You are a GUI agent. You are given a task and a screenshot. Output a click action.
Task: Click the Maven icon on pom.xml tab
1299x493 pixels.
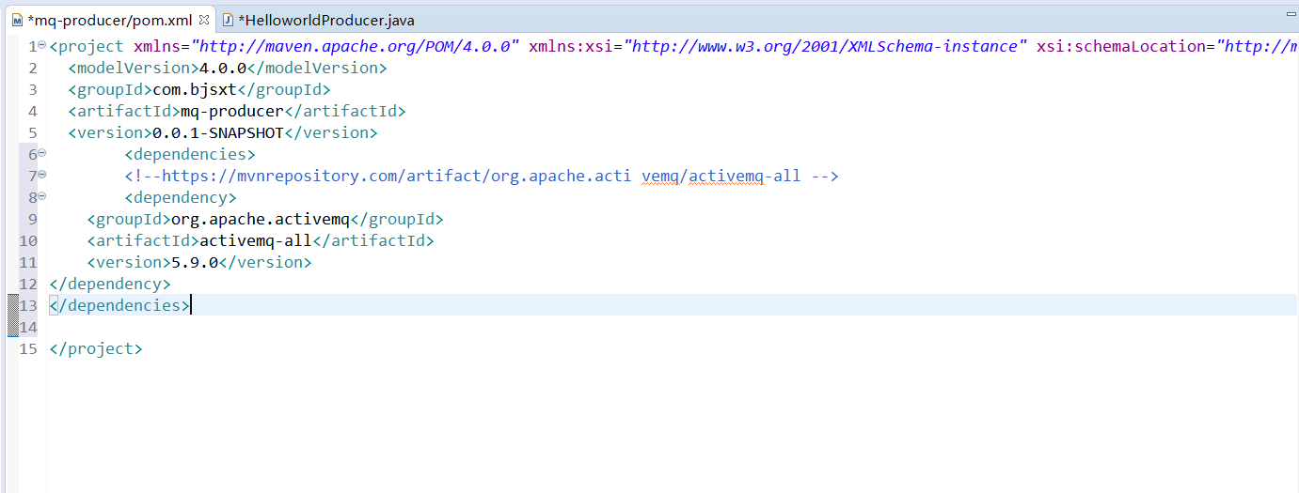tap(17, 20)
